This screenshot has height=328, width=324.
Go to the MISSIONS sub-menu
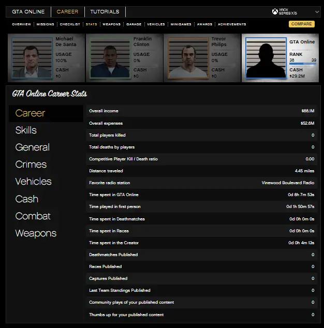pyautogui.click(x=45, y=24)
